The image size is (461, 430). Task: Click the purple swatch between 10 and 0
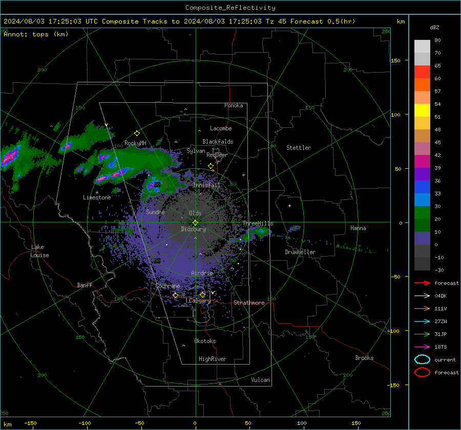(422, 238)
